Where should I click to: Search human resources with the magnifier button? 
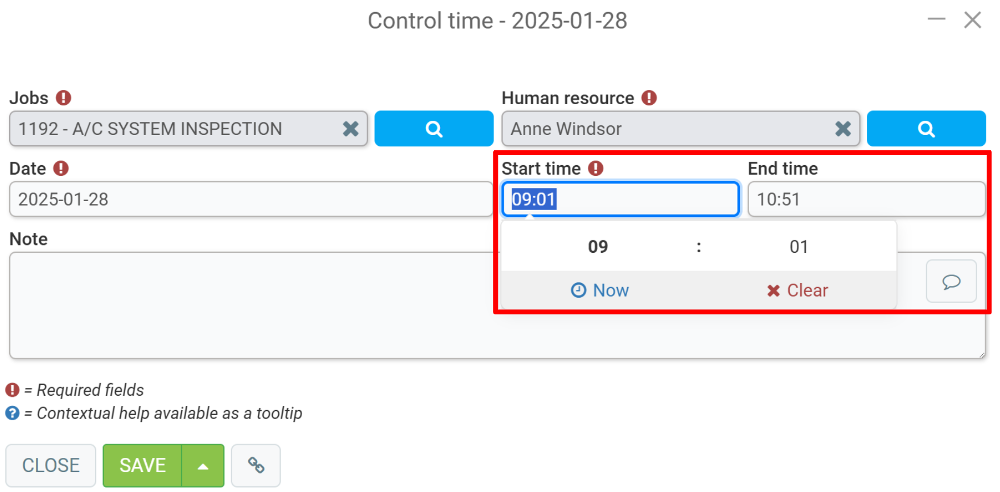(x=926, y=129)
